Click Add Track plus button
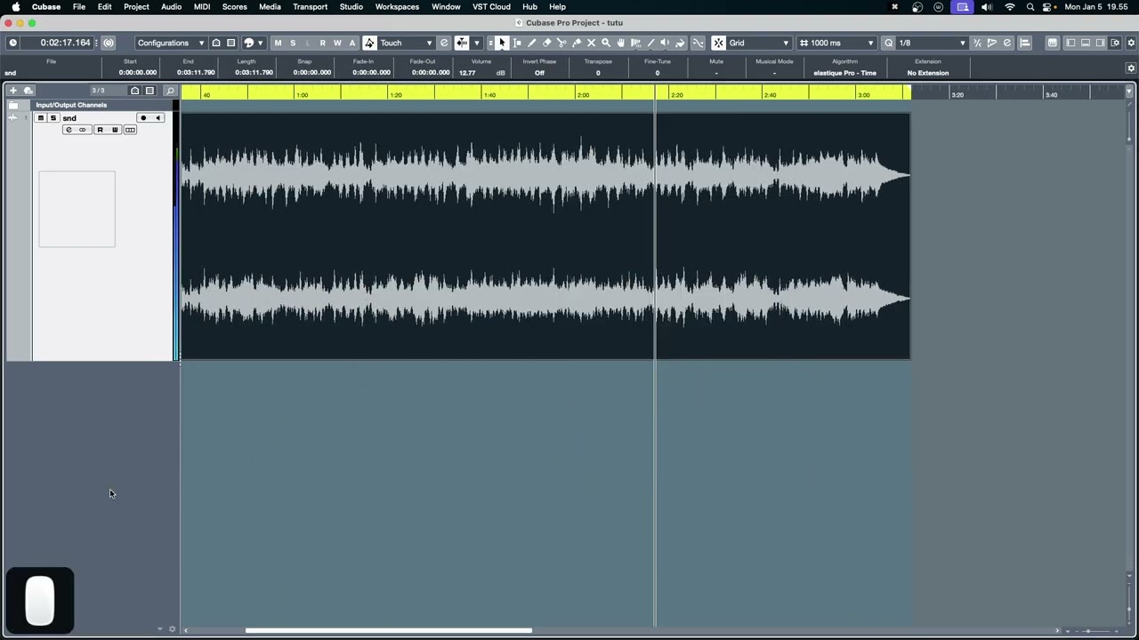1139x640 pixels. click(13, 91)
